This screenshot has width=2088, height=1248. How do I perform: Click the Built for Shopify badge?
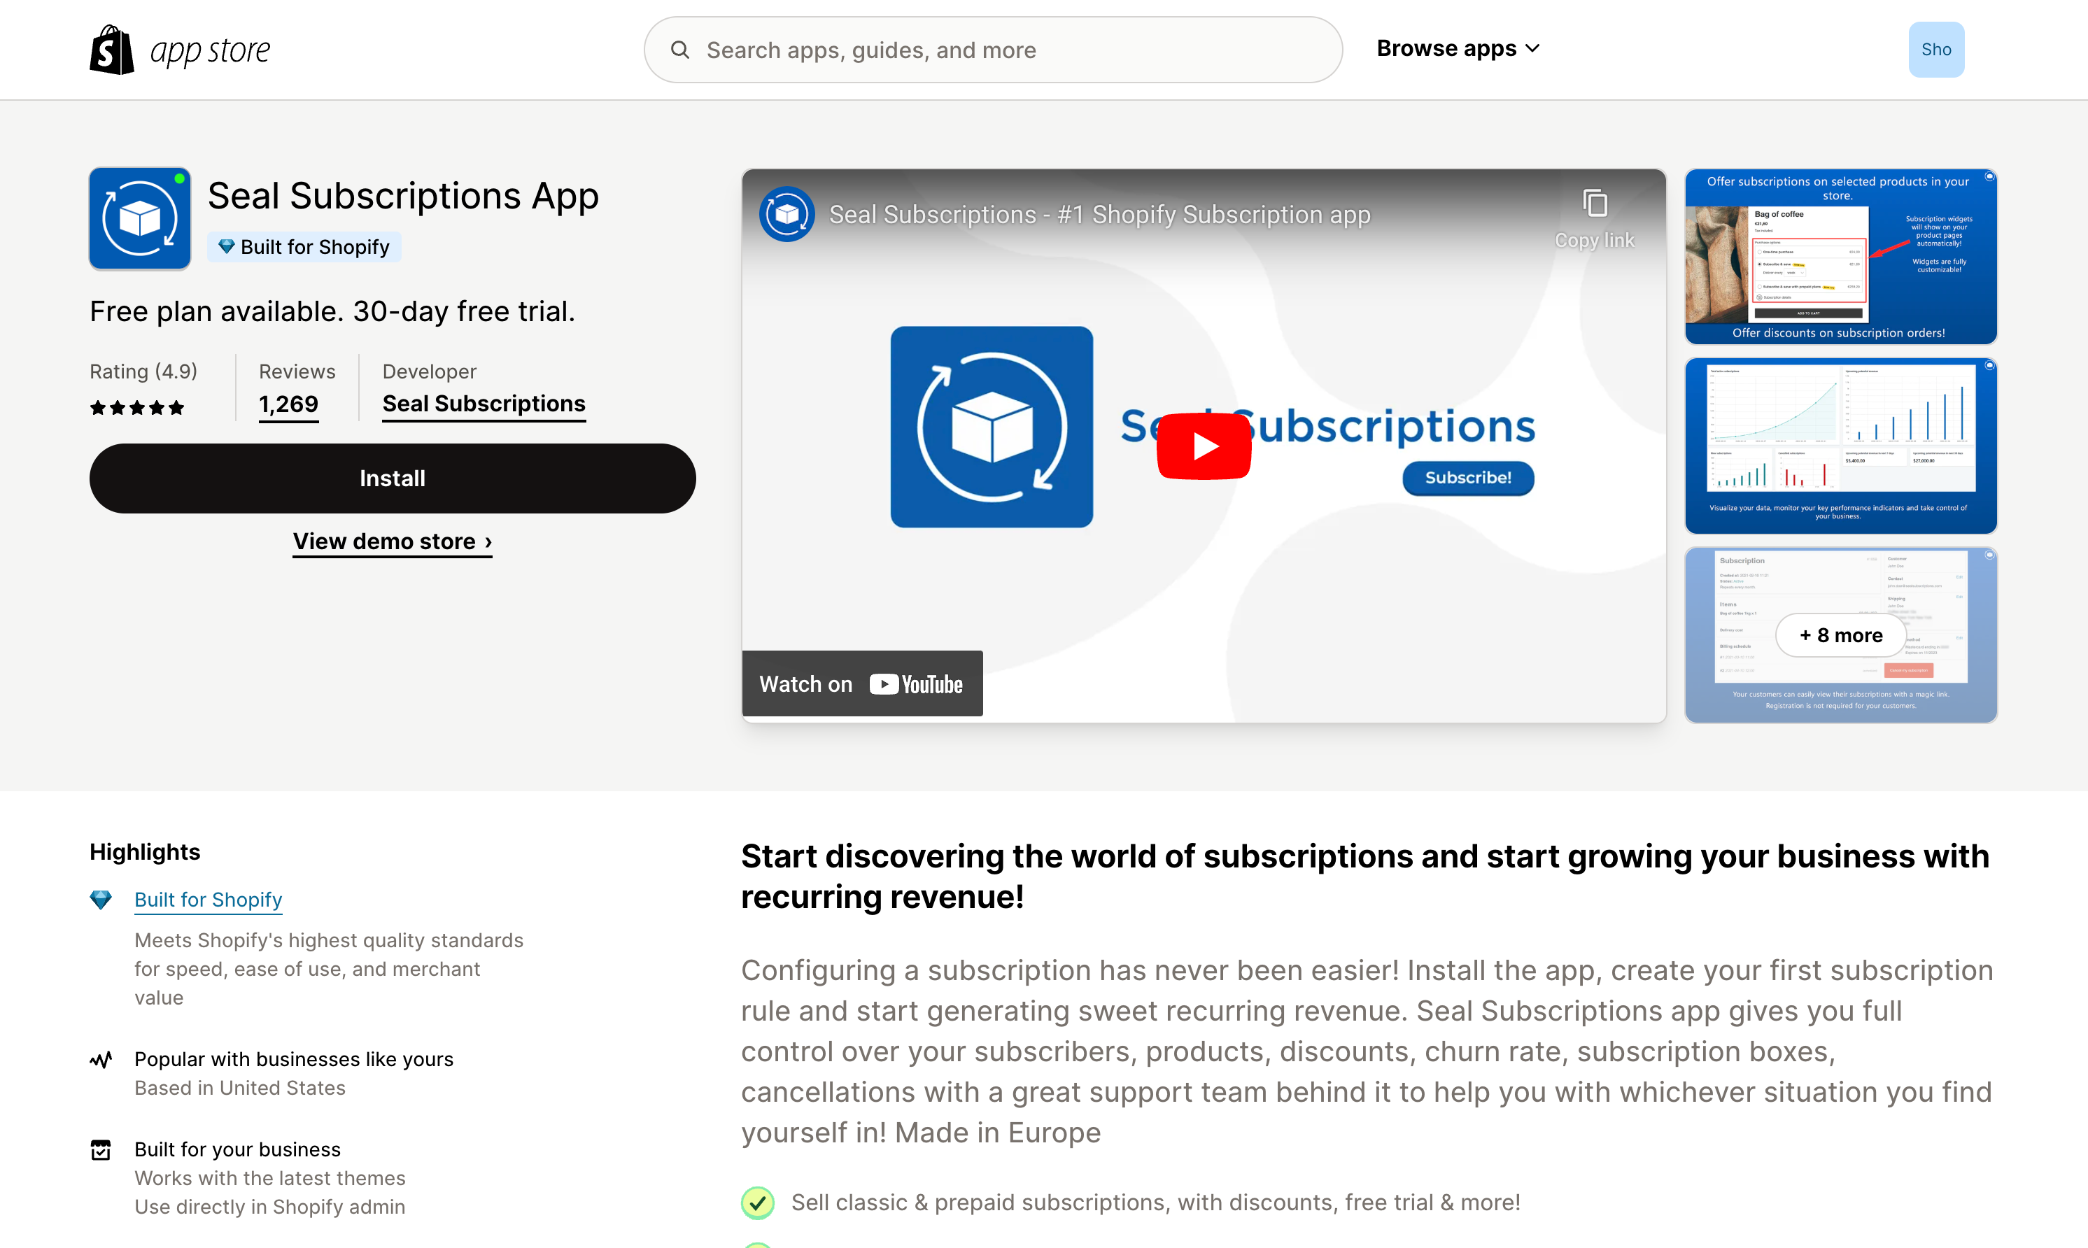tap(304, 246)
